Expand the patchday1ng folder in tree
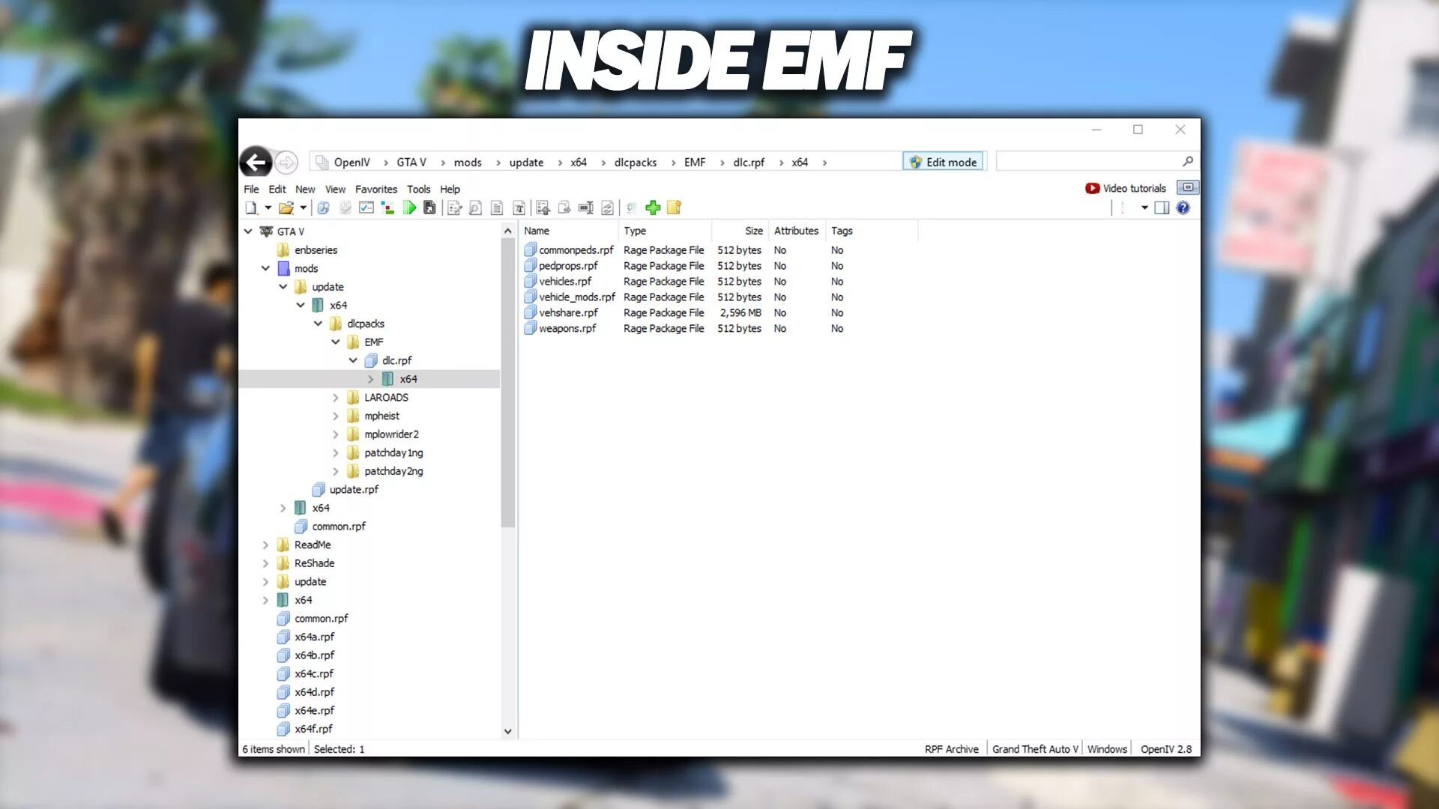1439x809 pixels. 336,452
